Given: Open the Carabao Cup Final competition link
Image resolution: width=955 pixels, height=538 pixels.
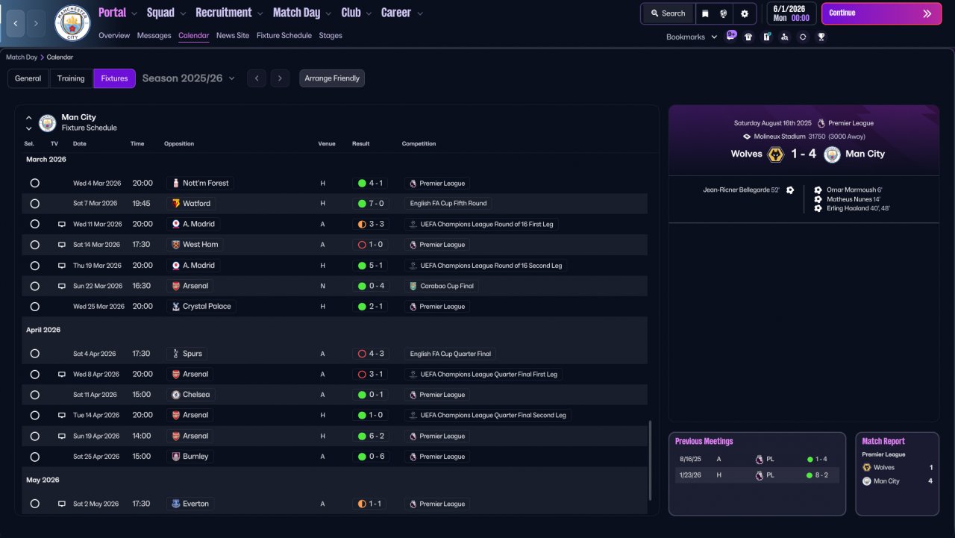Looking at the screenshot, I should point(442,286).
